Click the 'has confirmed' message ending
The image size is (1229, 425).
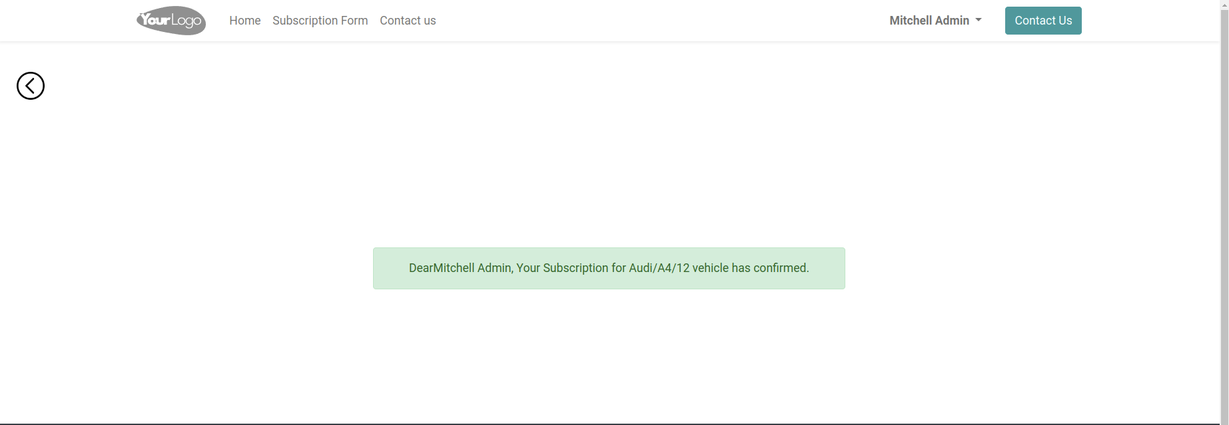click(770, 268)
